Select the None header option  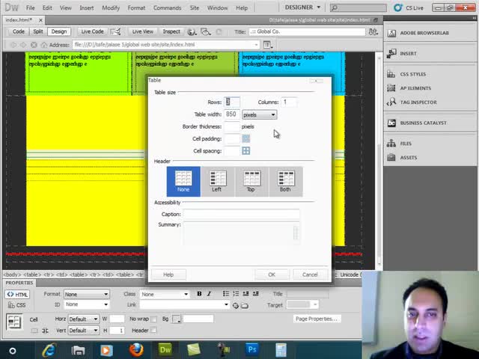(183, 181)
